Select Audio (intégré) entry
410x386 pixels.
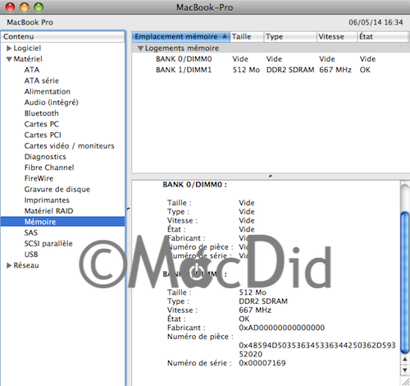pos(52,103)
